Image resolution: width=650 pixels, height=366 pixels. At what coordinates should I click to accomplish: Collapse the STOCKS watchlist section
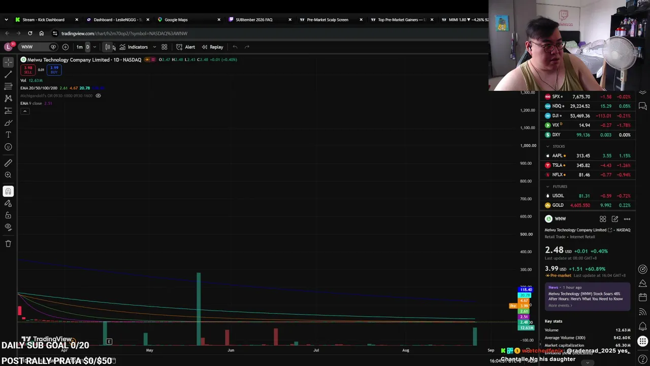tap(547, 146)
